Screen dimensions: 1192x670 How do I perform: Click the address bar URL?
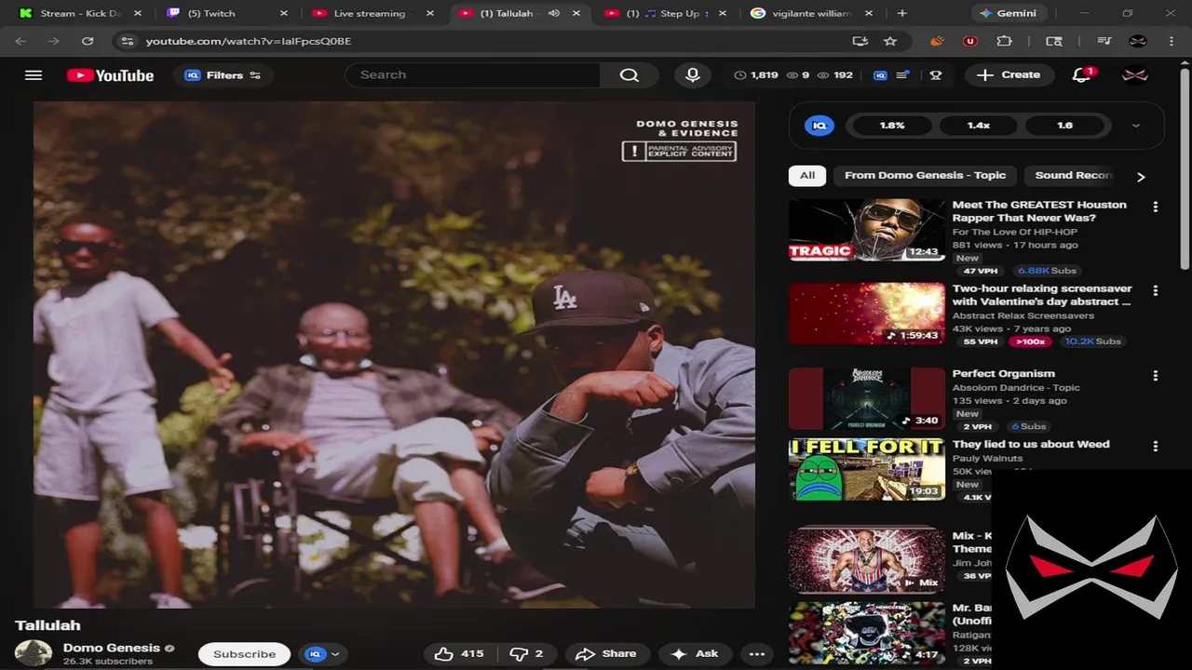pyautogui.click(x=249, y=41)
